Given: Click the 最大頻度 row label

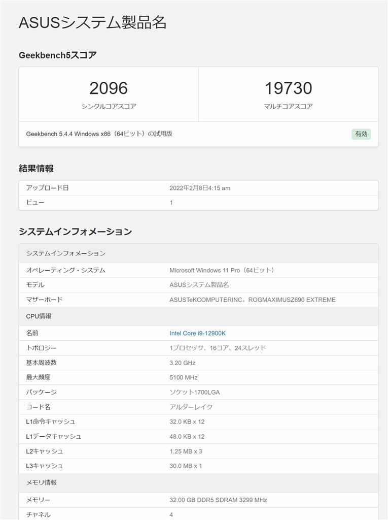Looking at the screenshot, I should click(x=38, y=377).
